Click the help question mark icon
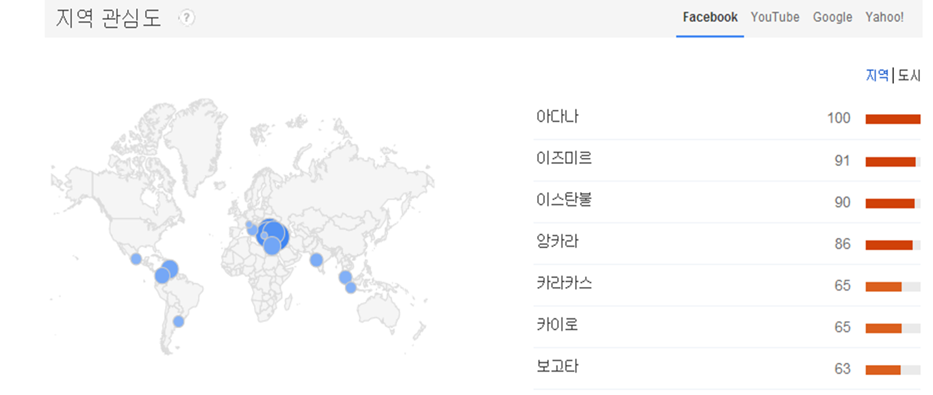The image size is (933, 395). pos(186,18)
